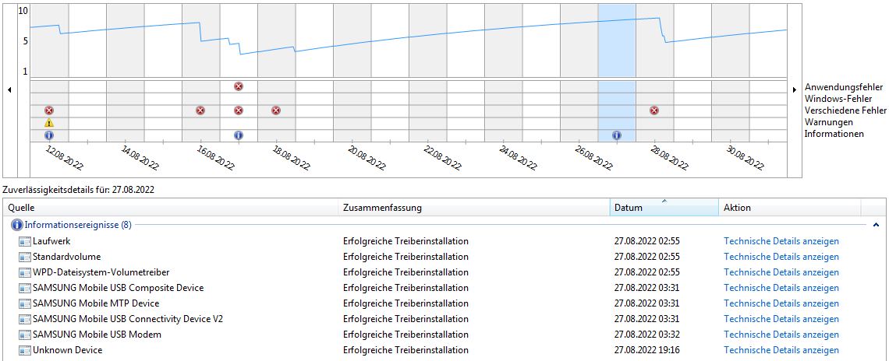This screenshot has width=889, height=361.
Task: Click the Warnungen legend label
Action: (x=829, y=122)
